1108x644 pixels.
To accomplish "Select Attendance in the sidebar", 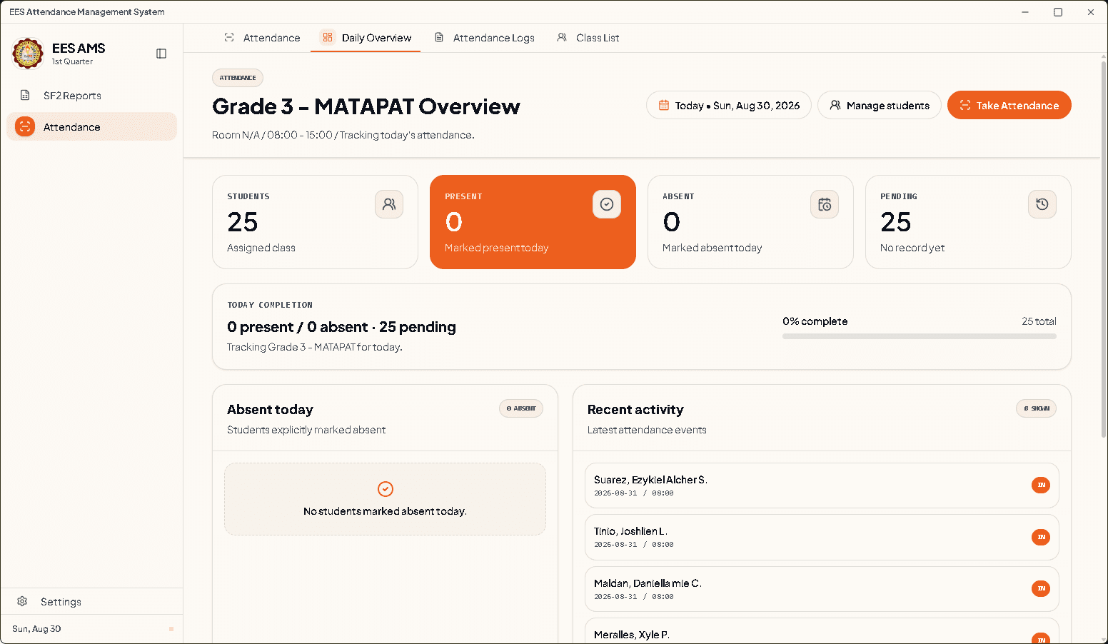I will coord(91,127).
